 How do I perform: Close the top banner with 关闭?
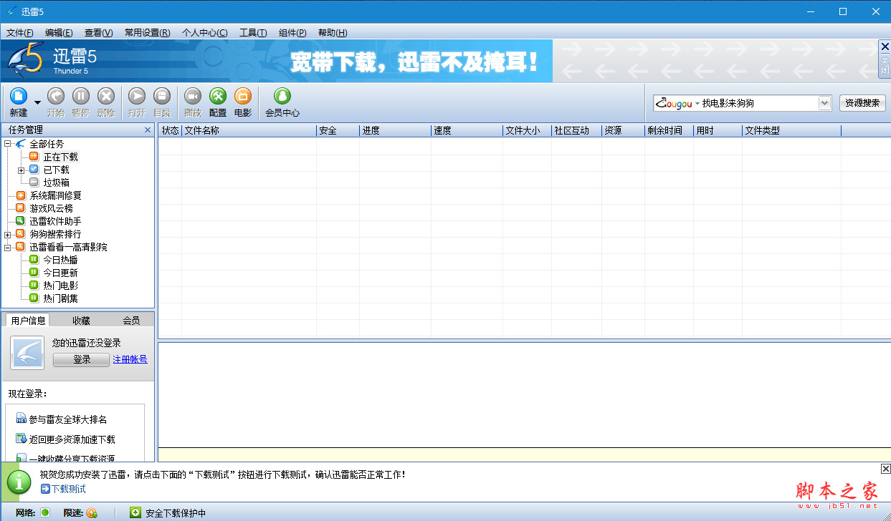click(x=885, y=59)
